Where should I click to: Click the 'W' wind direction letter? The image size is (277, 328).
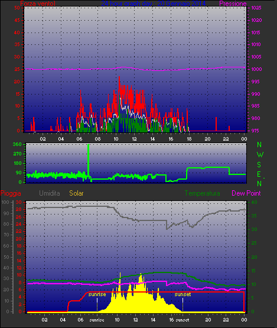(x=260, y=155)
